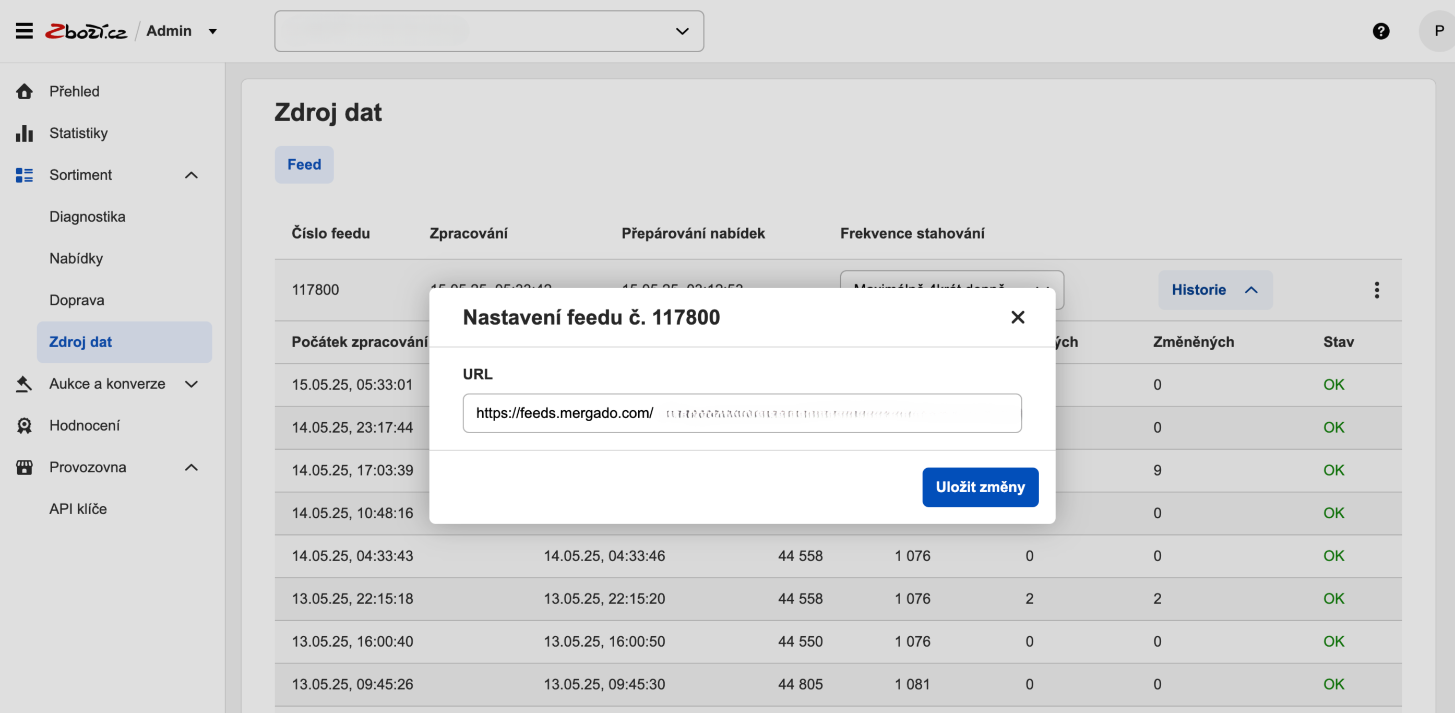The width and height of the screenshot is (1455, 713).
Task: Click the 15.05.25, 05:33:01 row timestamp
Action: tap(352, 385)
